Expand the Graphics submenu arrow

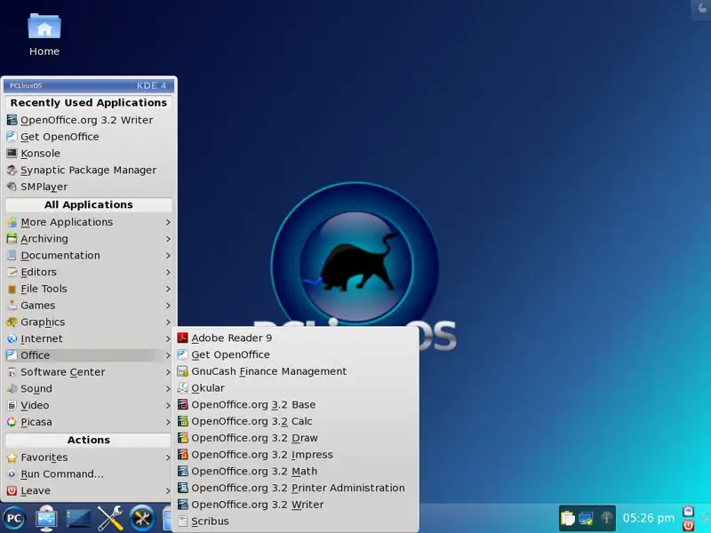tap(168, 322)
